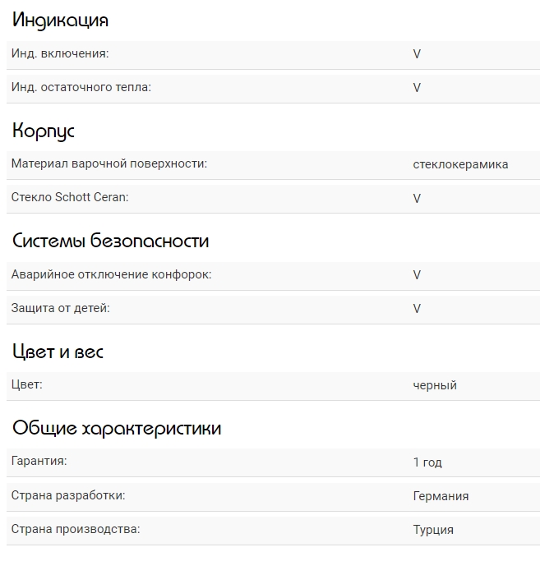
Task: Click the Индикация section heading
Action: 60,21
